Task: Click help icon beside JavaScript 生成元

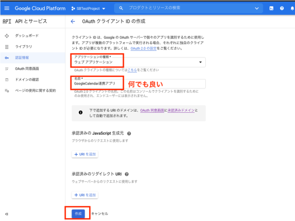Action: point(129,134)
